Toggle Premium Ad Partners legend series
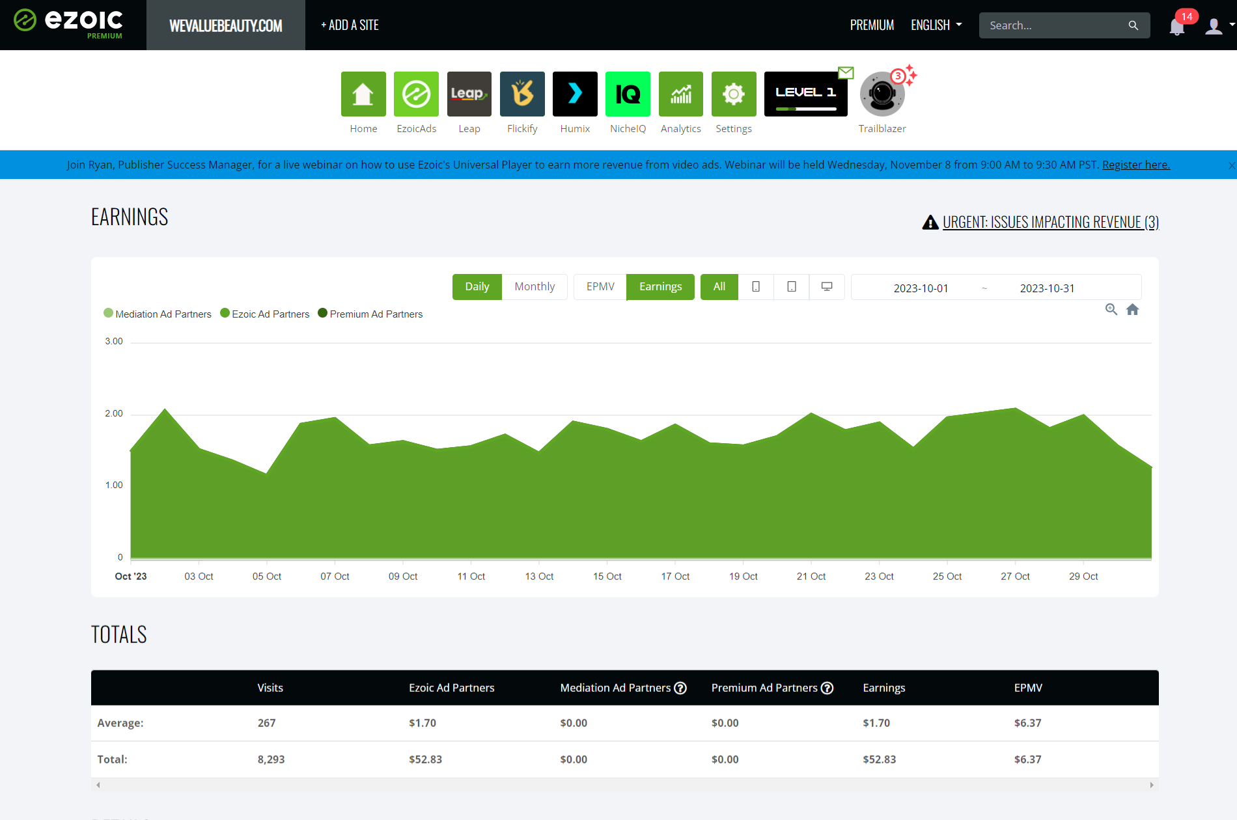The height and width of the screenshot is (820, 1237). click(370, 314)
